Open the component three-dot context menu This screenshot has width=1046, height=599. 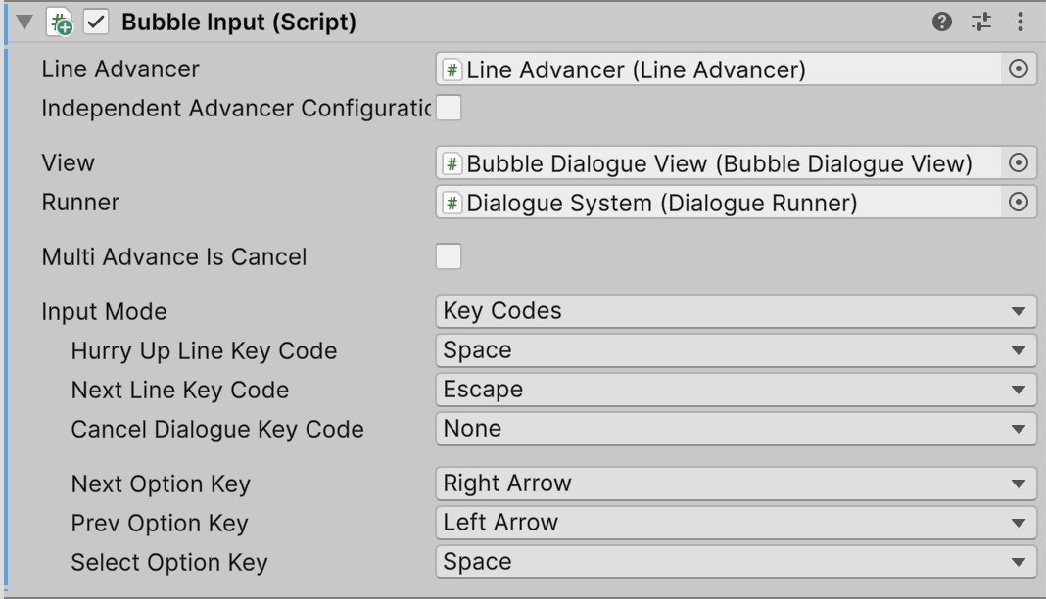pos(1021,22)
